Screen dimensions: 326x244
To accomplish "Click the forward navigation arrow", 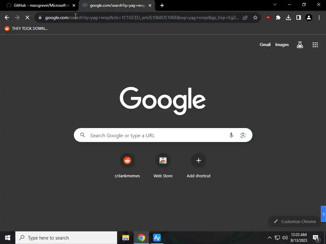I will [17, 18].
